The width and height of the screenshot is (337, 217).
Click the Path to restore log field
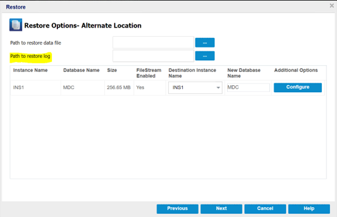click(153, 56)
